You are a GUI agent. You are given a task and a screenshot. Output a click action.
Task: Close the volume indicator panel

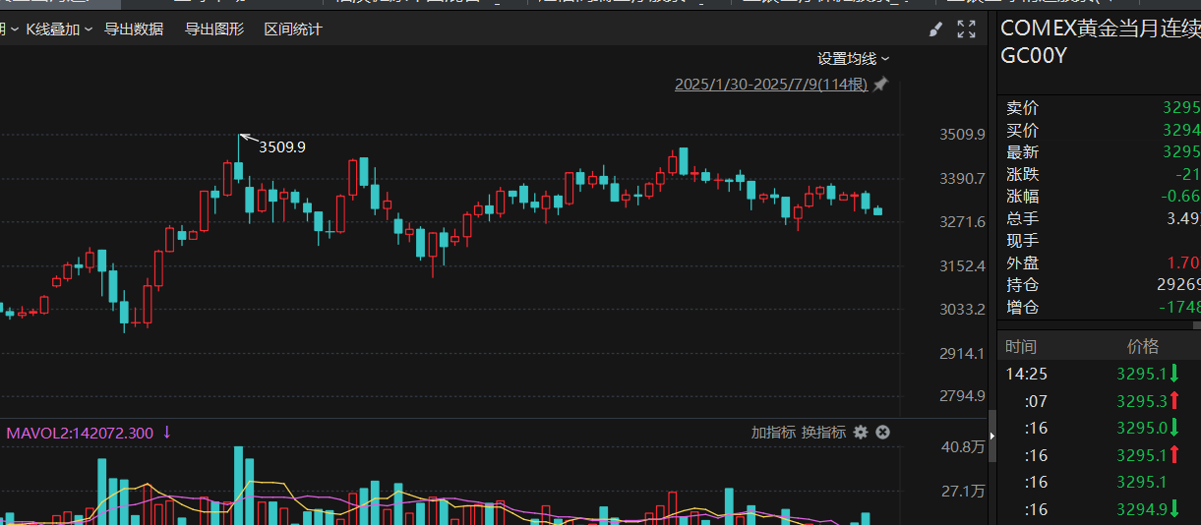tap(882, 433)
